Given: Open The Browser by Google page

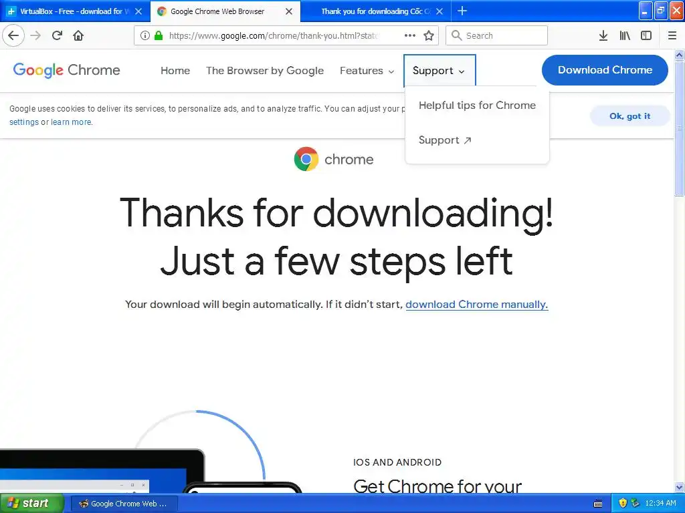Looking at the screenshot, I should pyautogui.click(x=265, y=71).
